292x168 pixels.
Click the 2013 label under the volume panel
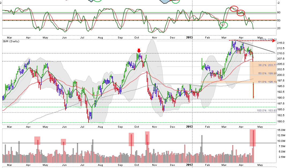click(189, 165)
